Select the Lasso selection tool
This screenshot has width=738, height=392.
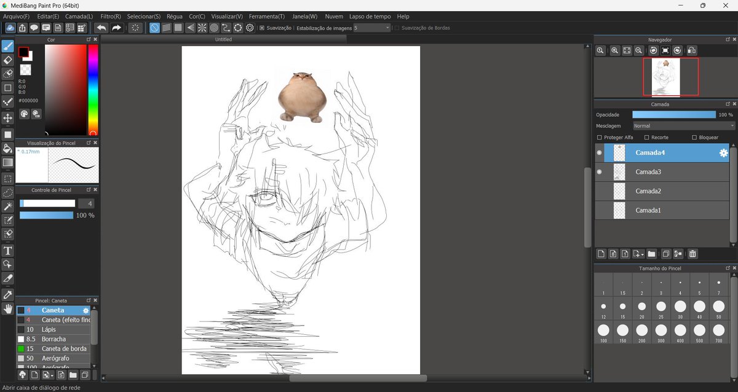click(x=8, y=193)
